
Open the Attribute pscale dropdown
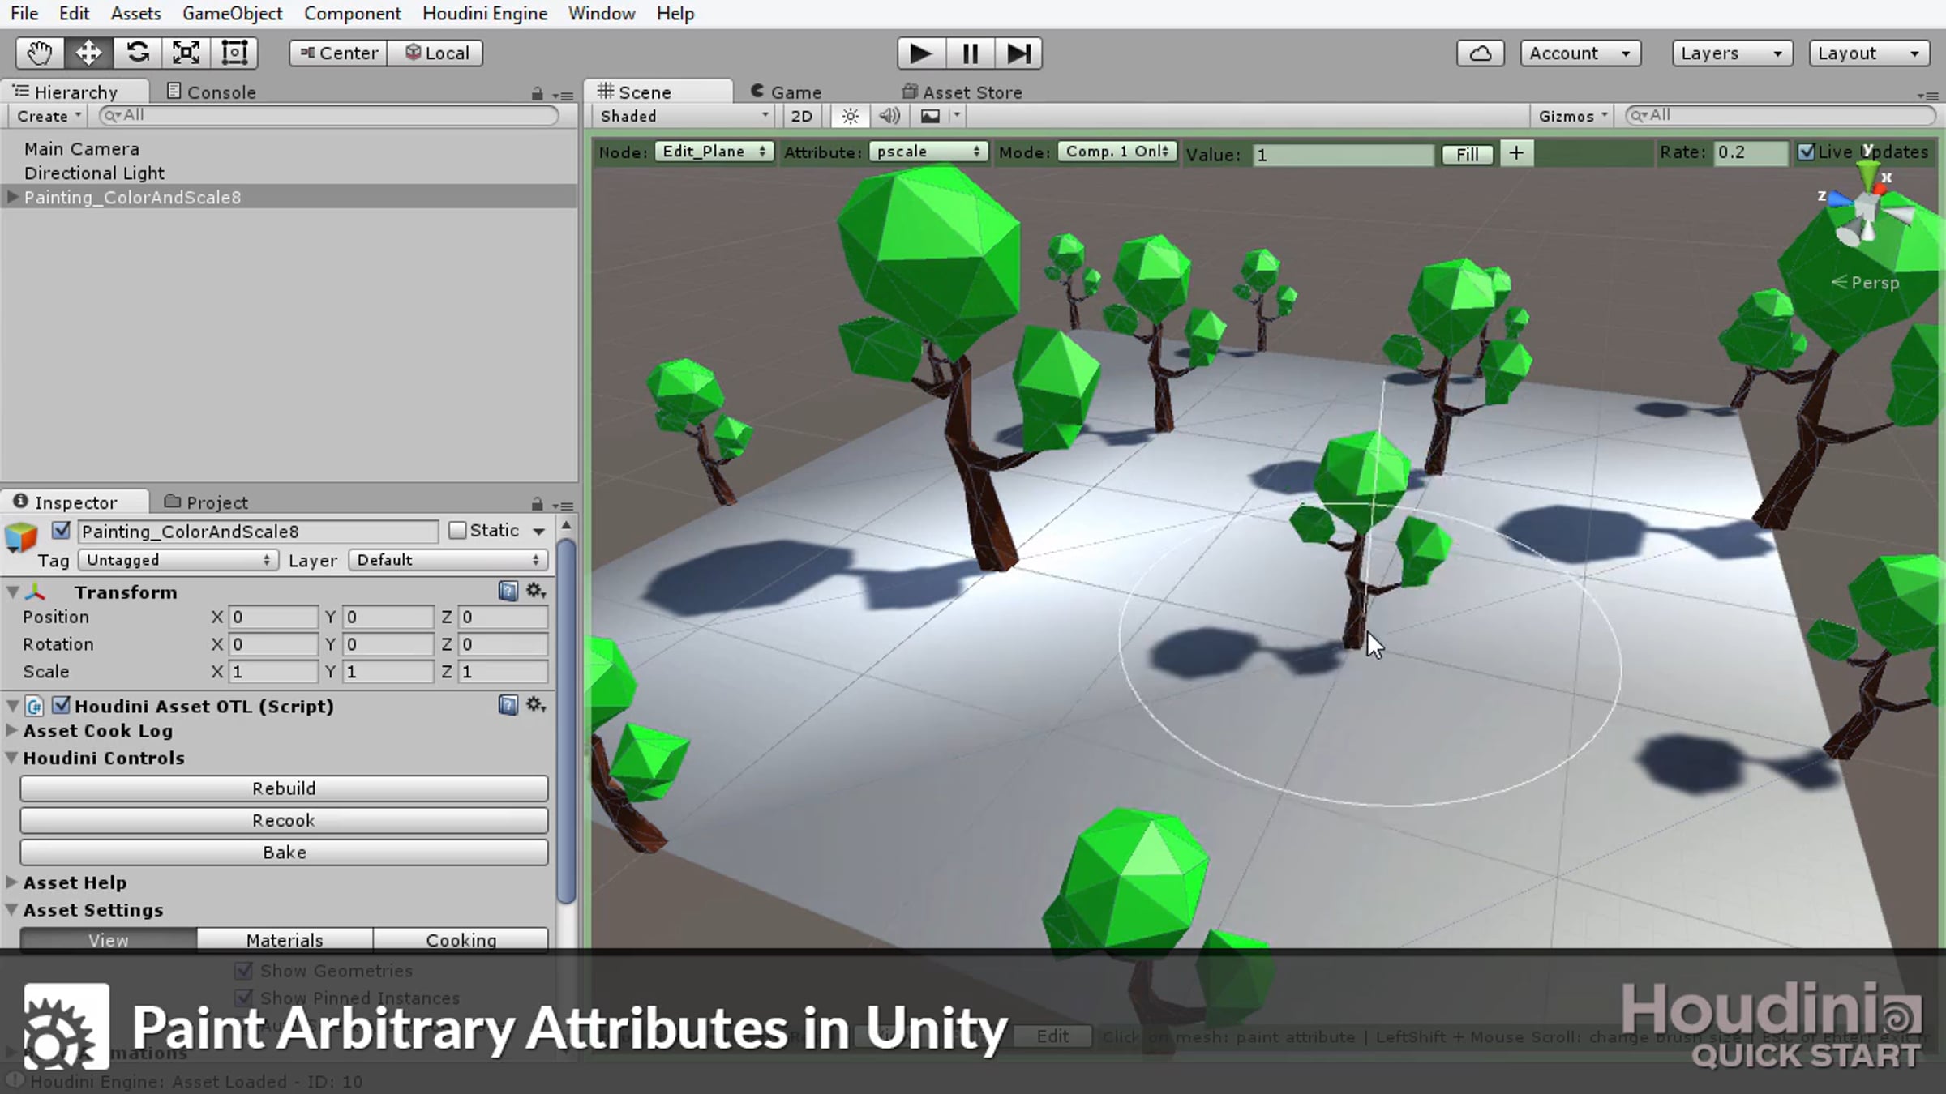tap(928, 152)
